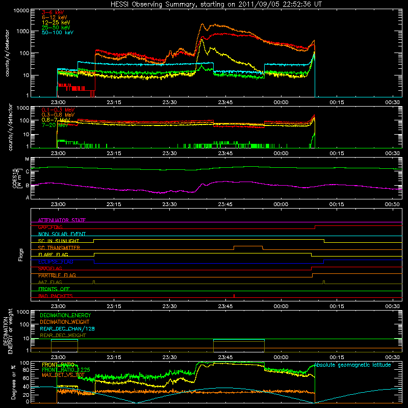408x408 pixels.
Task: Select the BAD_PACKETS flag label
Action: click(x=56, y=296)
